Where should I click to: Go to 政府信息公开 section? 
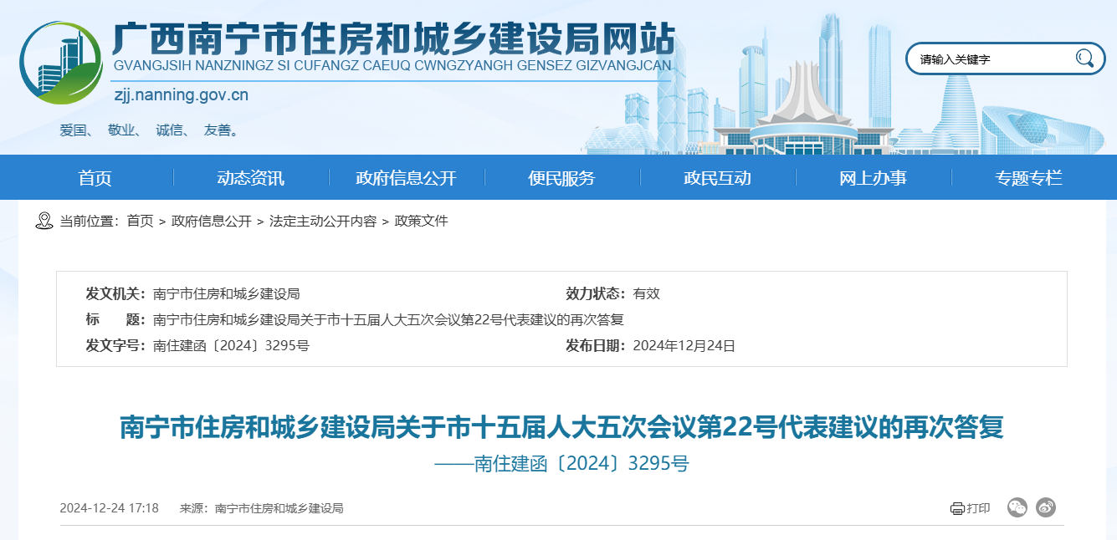coord(406,178)
